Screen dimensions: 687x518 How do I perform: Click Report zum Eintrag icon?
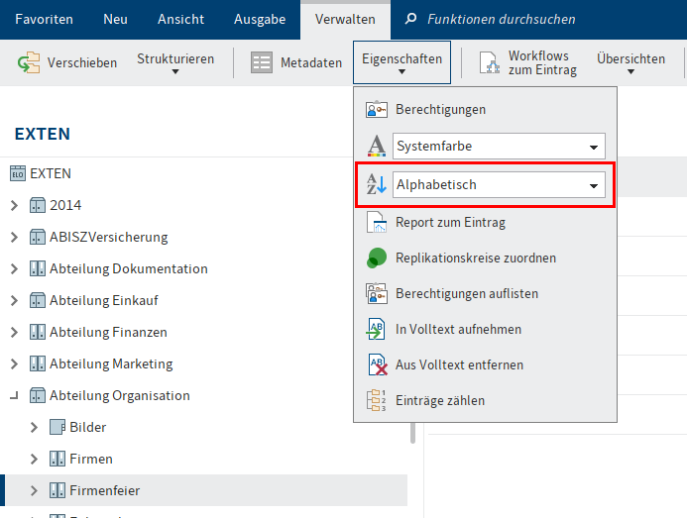(377, 222)
